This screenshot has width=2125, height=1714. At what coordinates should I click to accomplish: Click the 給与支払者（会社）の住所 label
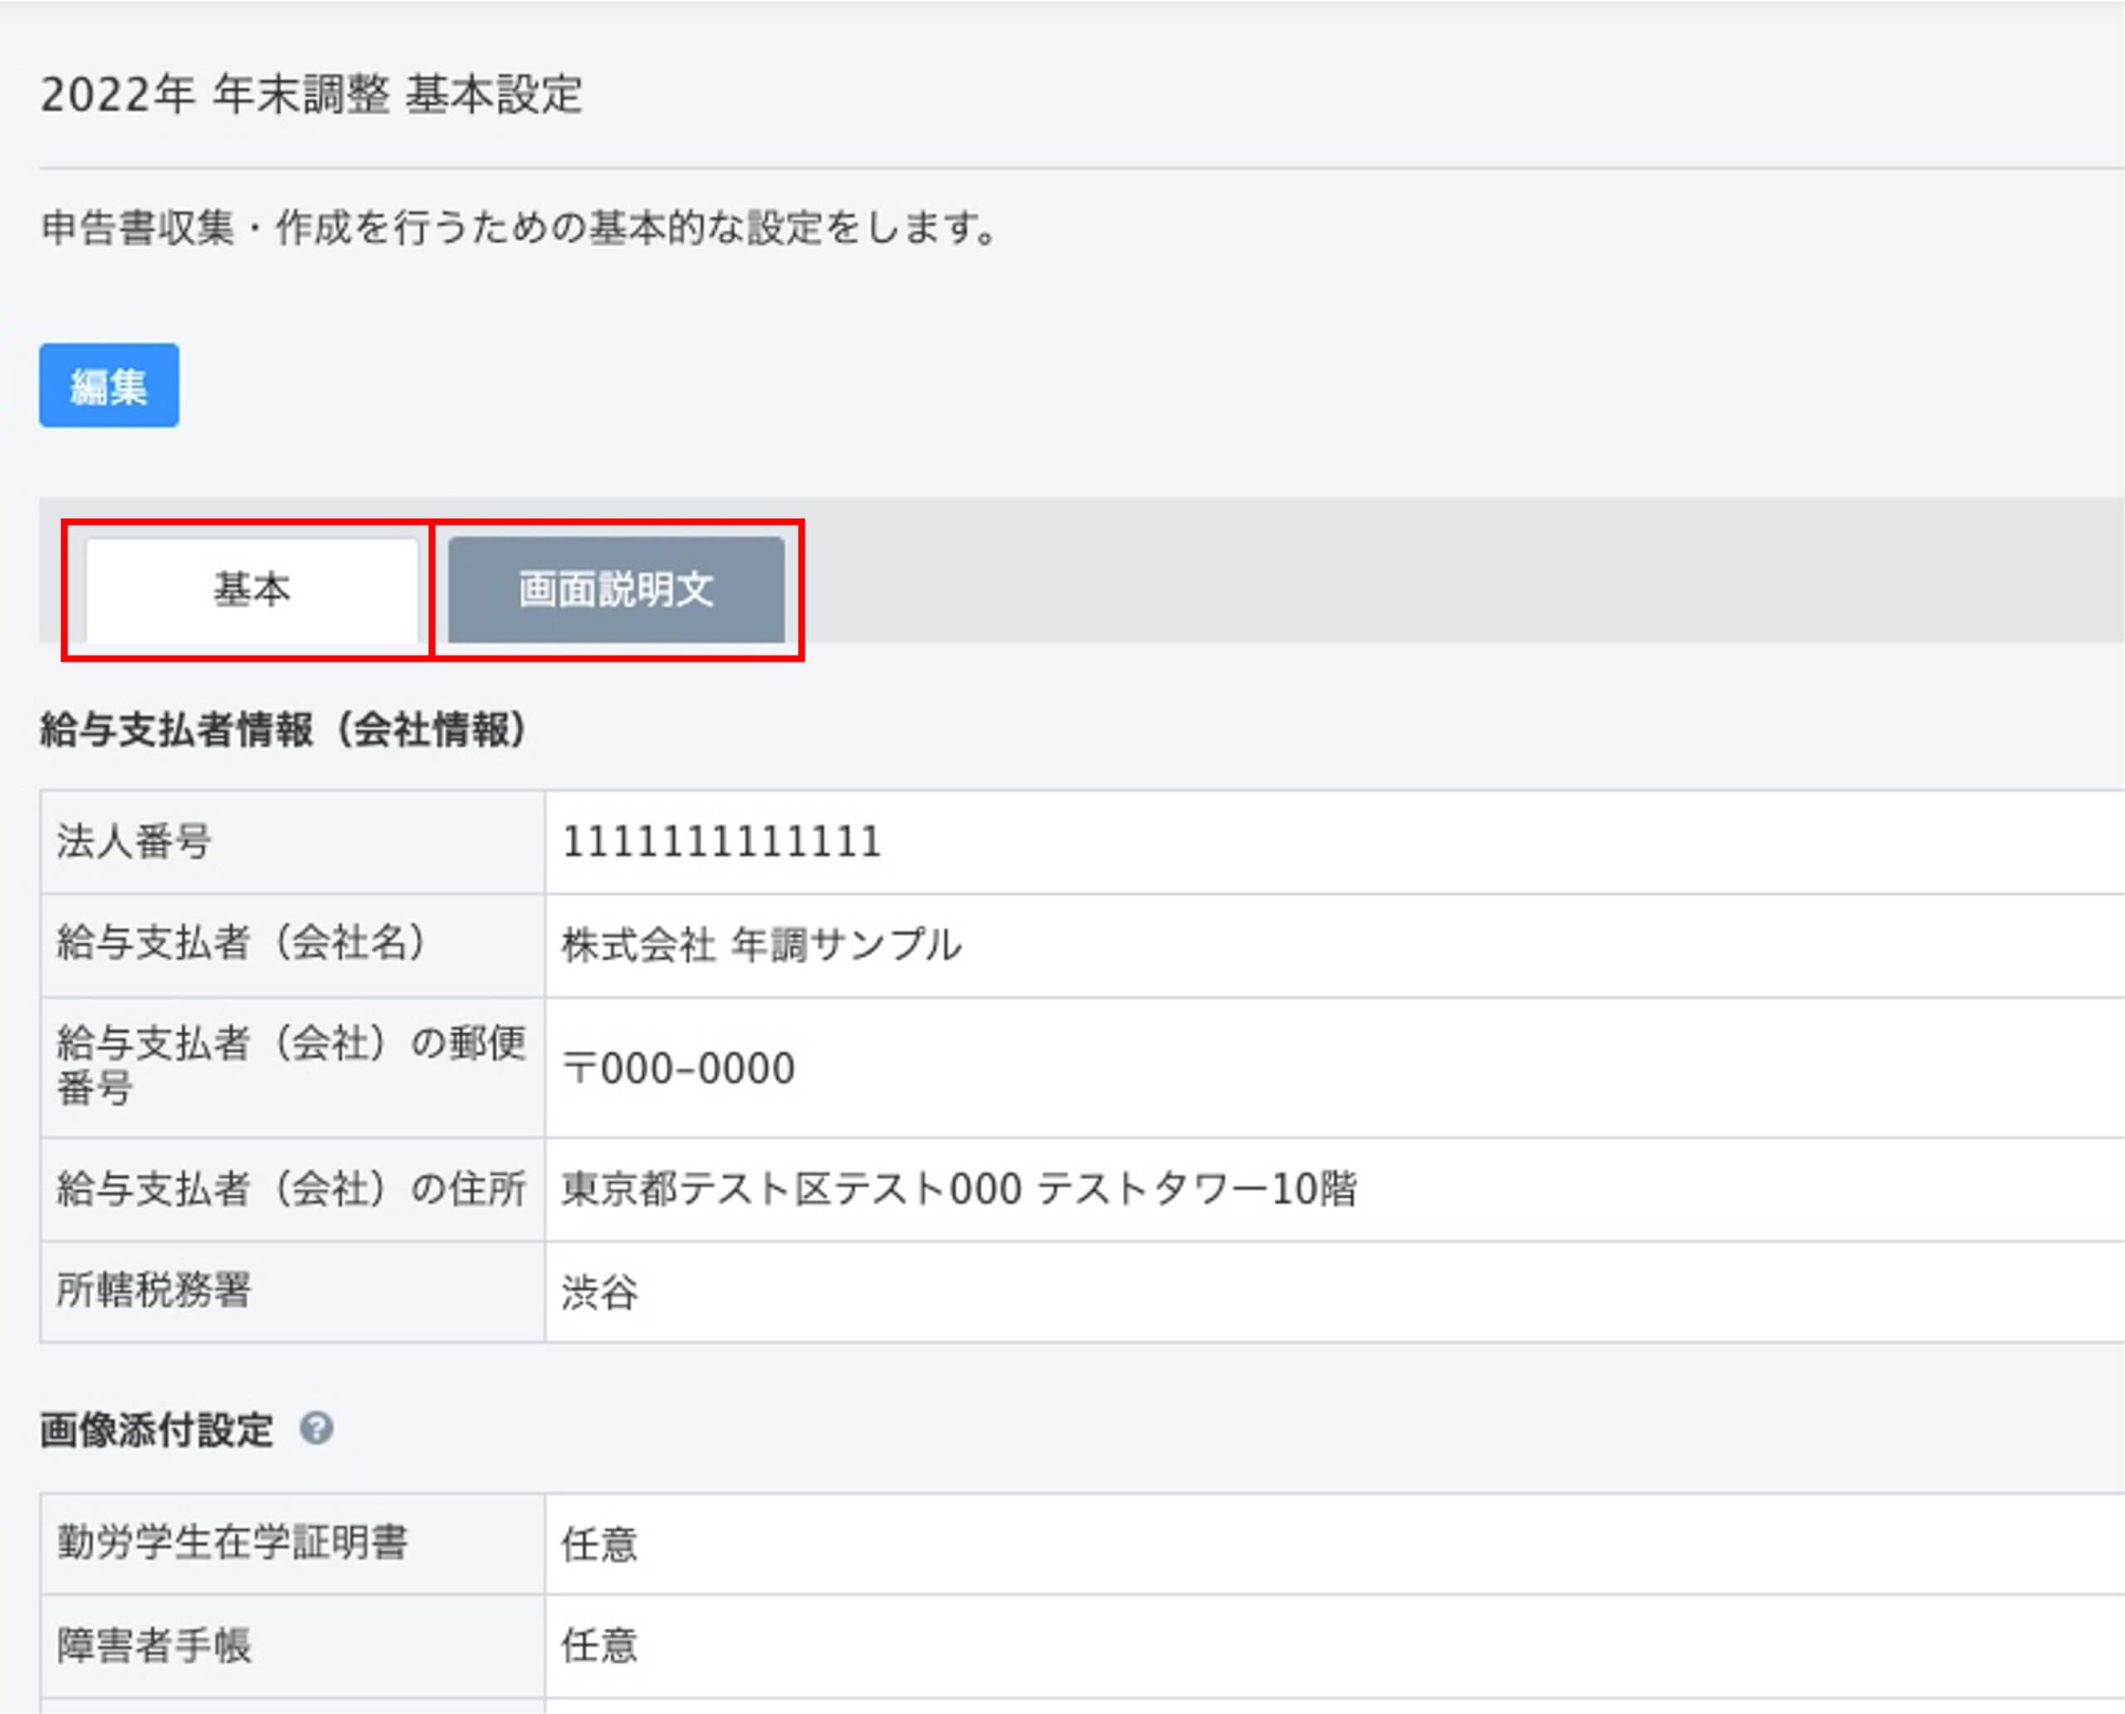point(291,1189)
